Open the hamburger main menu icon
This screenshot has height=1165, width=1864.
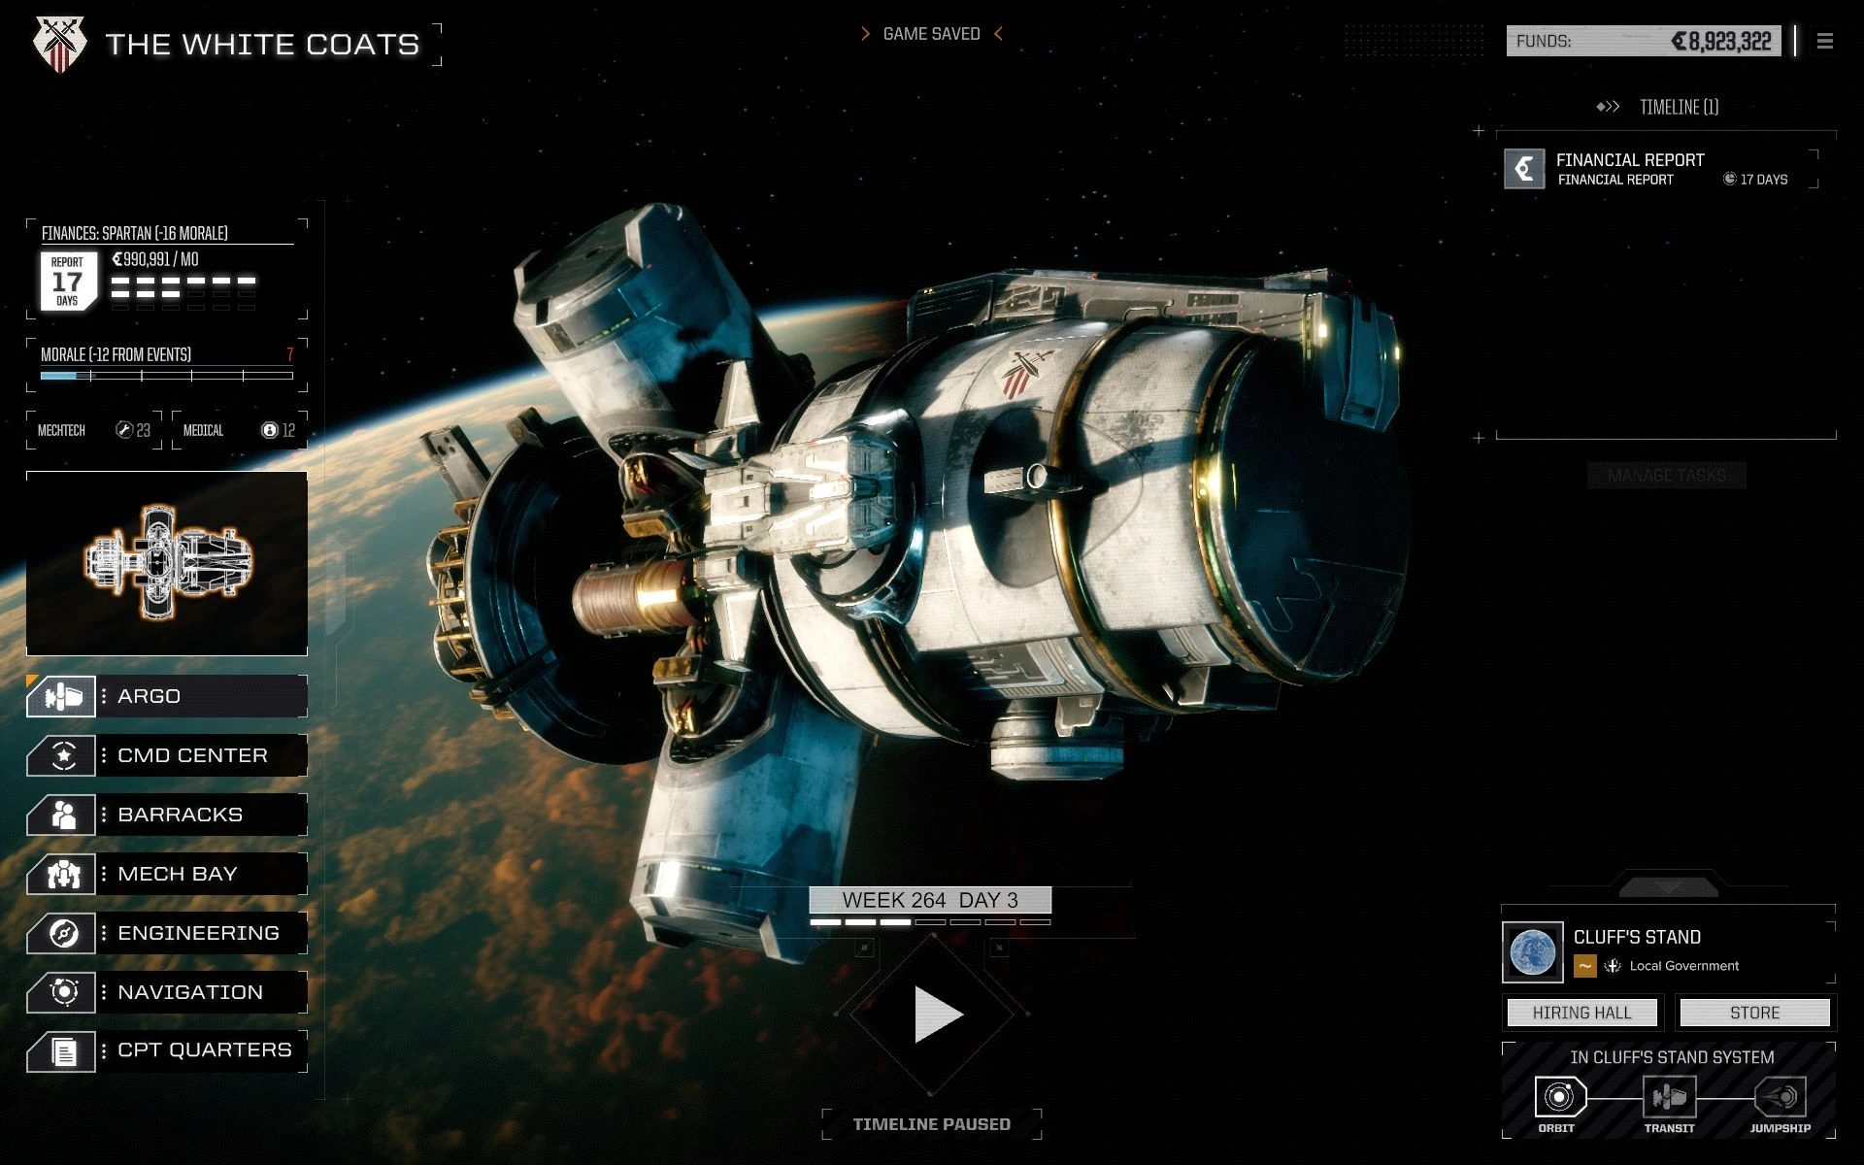coord(1825,42)
